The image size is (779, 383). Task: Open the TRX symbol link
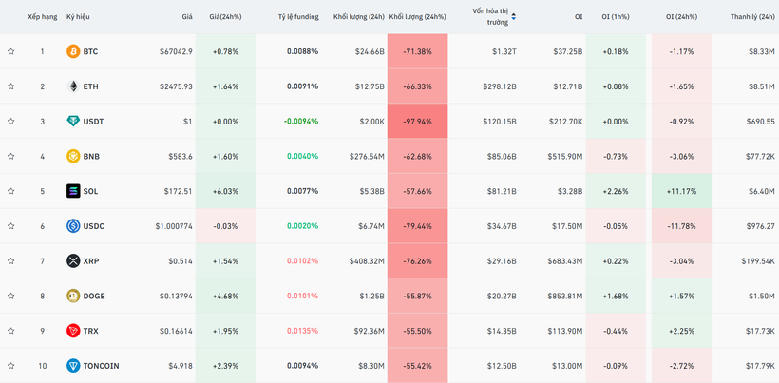[x=91, y=331]
